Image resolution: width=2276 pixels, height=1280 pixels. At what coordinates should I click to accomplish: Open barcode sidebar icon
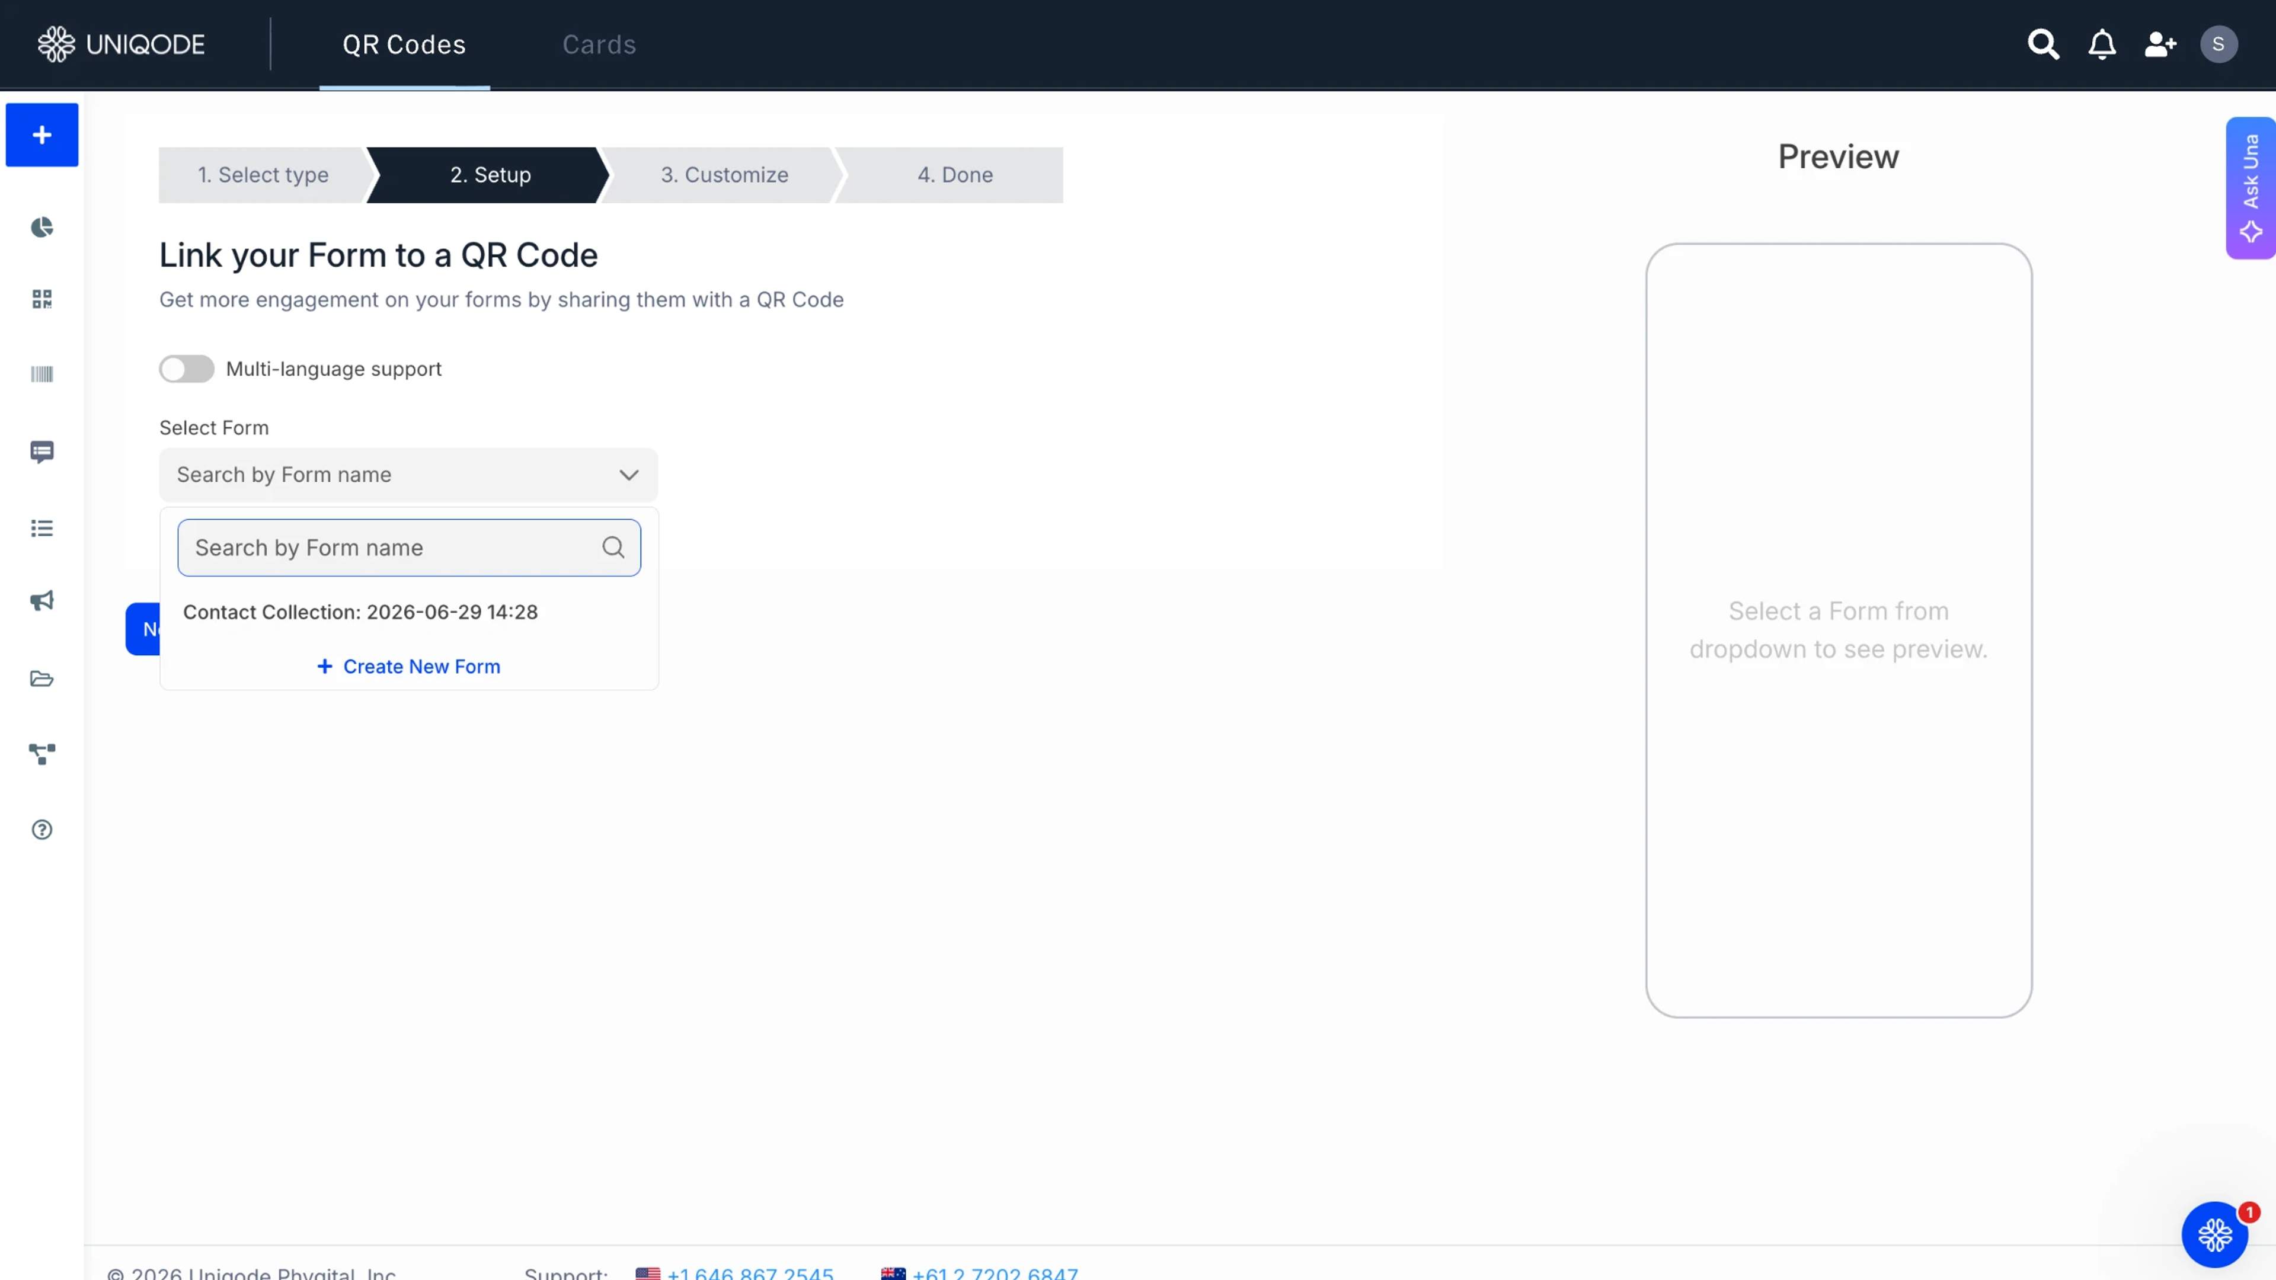pos(41,375)
